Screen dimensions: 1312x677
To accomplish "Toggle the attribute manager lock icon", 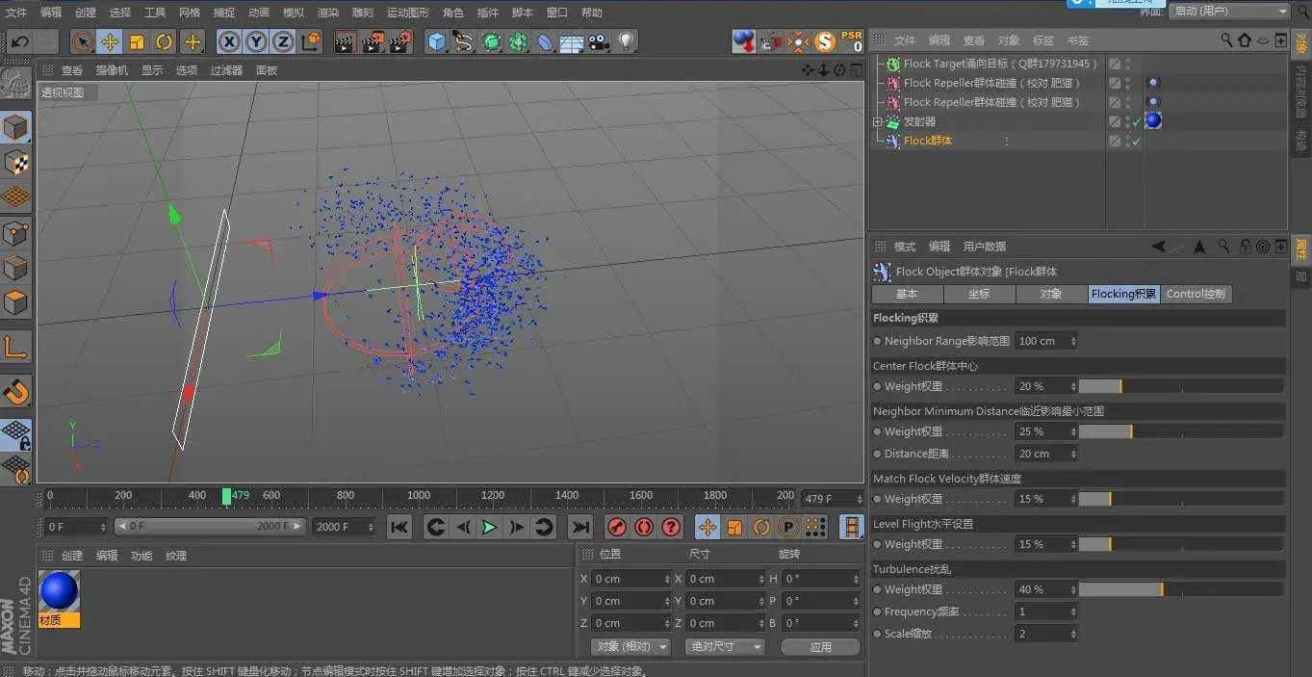I will [1246, 247].
